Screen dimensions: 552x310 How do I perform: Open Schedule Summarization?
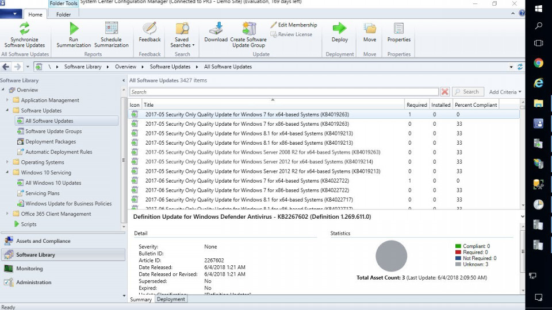click(x=111, y=35)
